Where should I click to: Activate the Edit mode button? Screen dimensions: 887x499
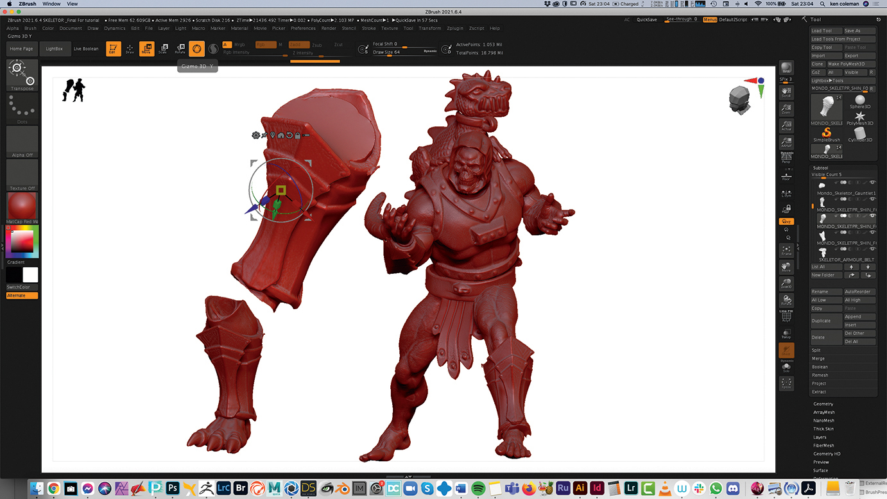point(113,49)
